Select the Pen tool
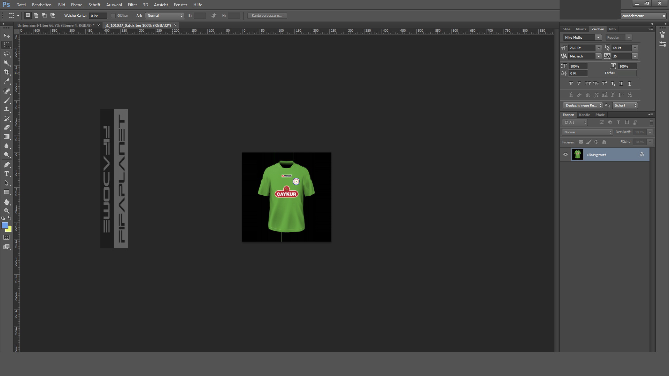 (x=7, y=165)
